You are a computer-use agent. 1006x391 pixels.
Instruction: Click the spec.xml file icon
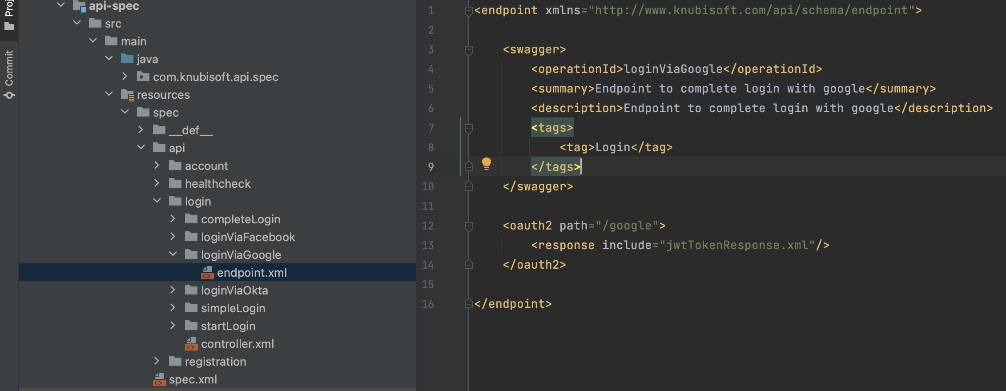click(159, 379)
